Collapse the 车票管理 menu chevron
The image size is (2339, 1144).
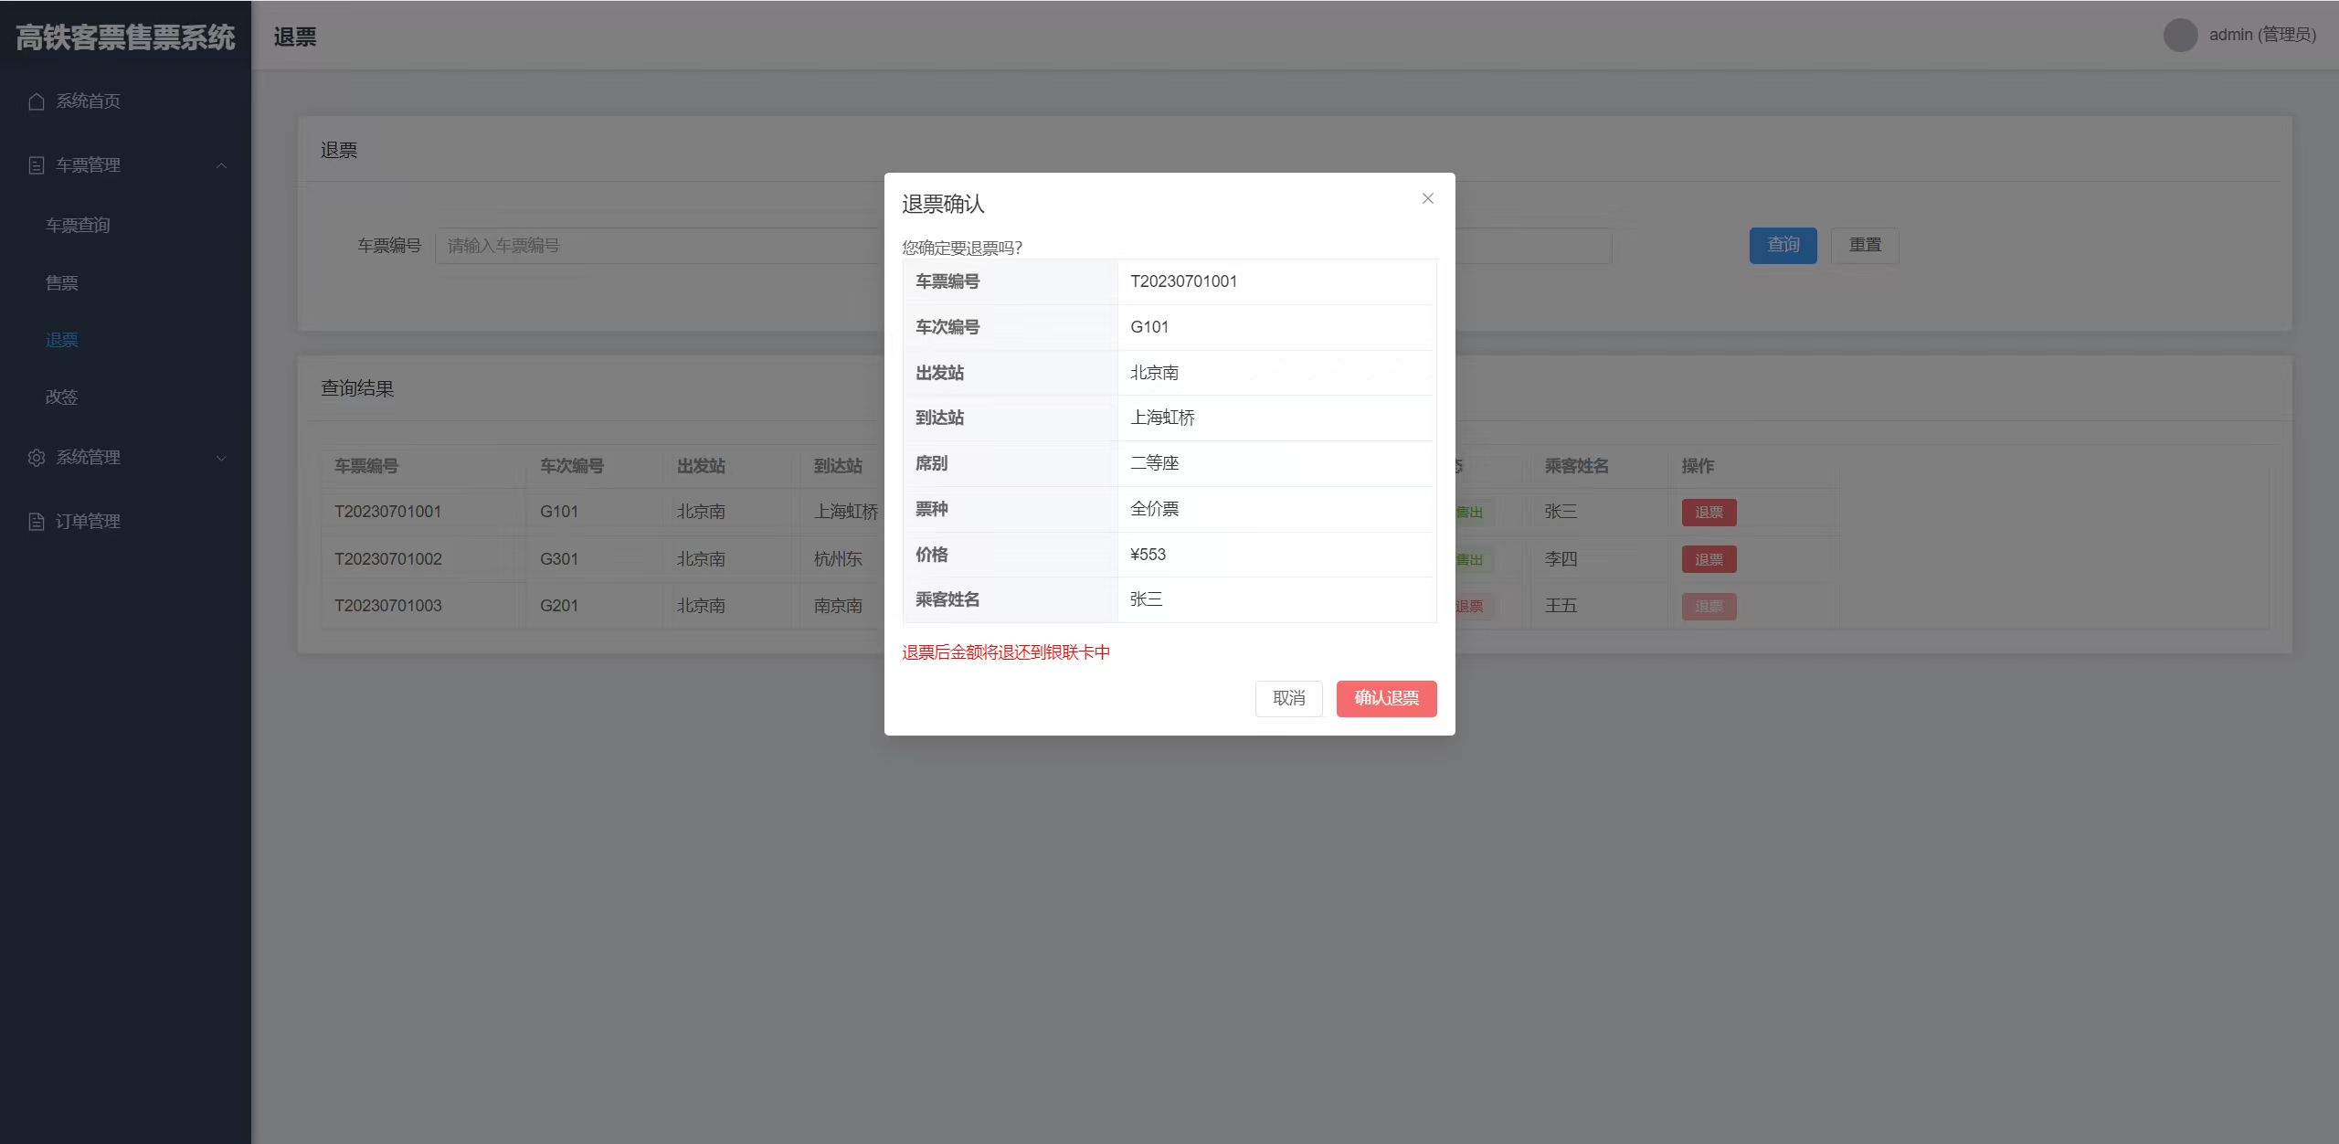(x=221, y=165)
